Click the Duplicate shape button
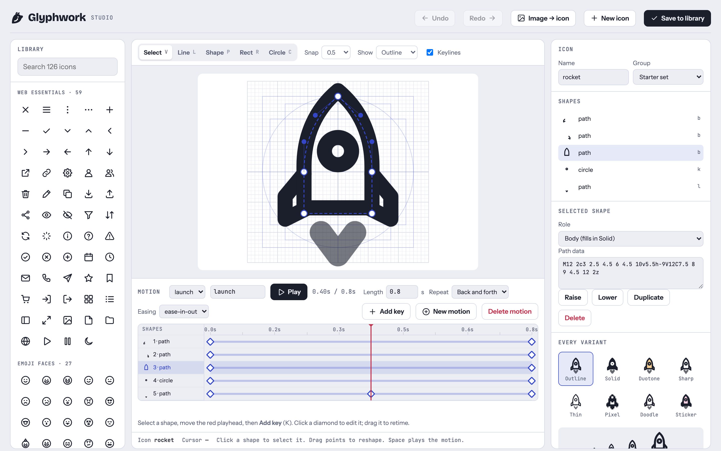The height and width of the screenshot is (451, 721). (649, 297)
